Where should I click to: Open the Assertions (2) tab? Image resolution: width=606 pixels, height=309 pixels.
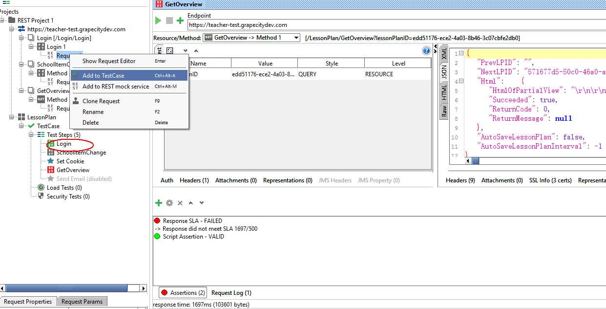(x=183, y=293)
